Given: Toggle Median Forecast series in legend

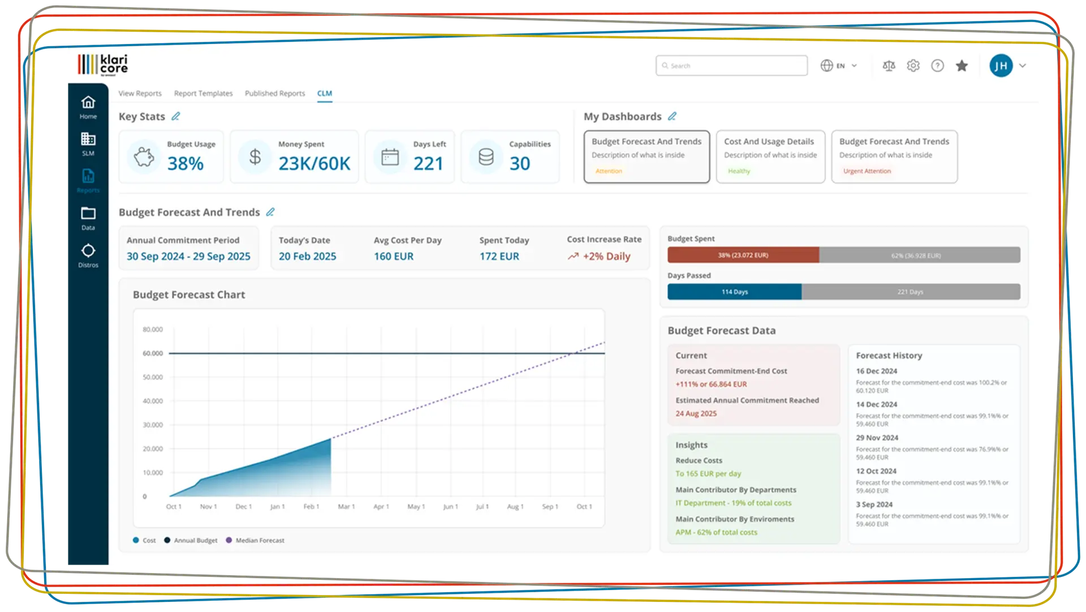Looking at the screenshot, I should (x=255, y=540).
